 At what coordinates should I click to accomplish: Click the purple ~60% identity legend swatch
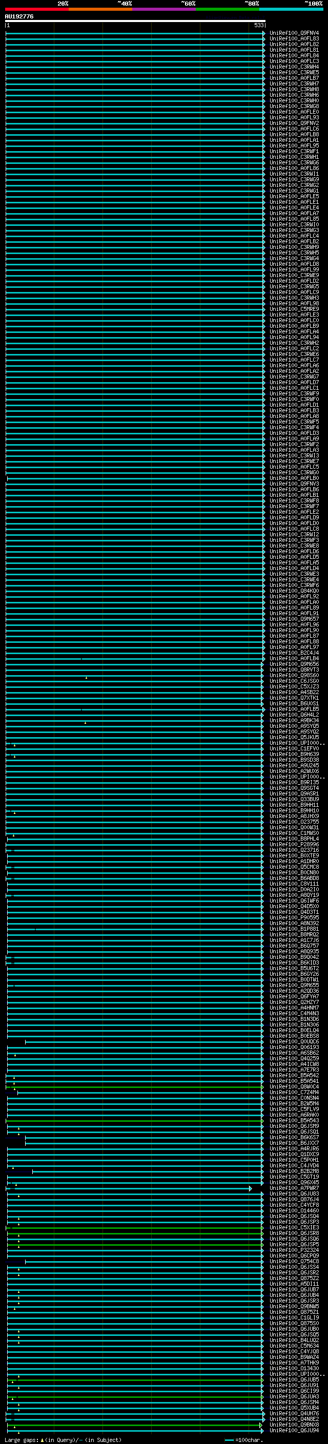(165, 9)
